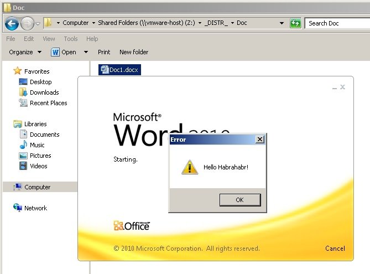Select Documents in navigation pane
Screen dimensions: 370x274
click(45, 135)
